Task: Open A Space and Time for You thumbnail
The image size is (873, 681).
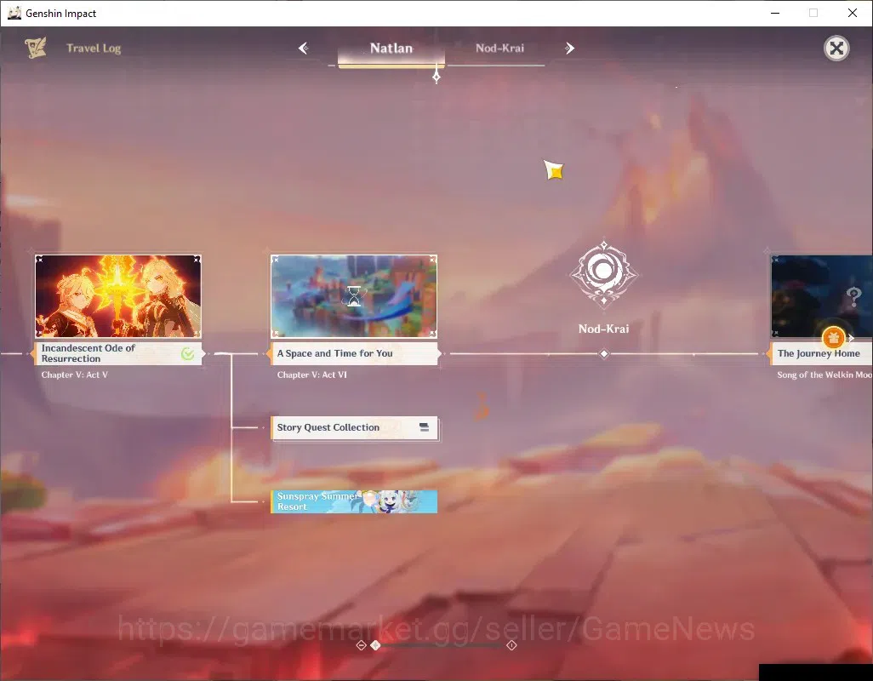Action: pos(354,296)
